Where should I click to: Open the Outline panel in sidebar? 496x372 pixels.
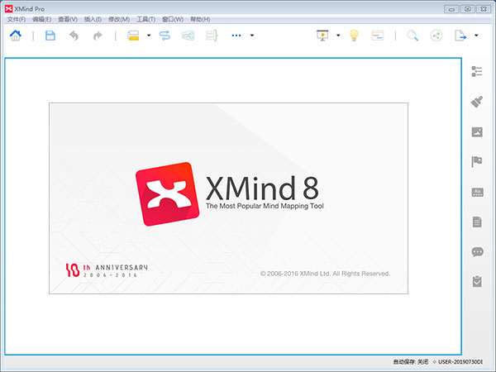[477, 71]
